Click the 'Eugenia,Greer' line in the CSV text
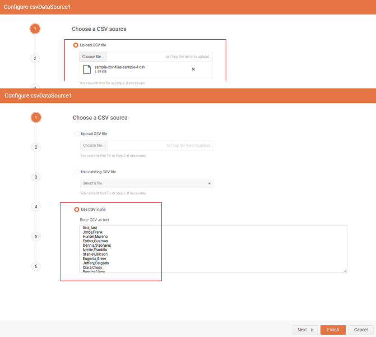Viewport: 376px width, 337px height. coord(94,259)
